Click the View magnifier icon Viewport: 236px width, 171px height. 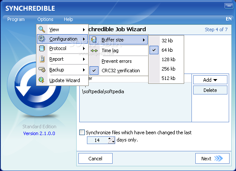point(42,29)
